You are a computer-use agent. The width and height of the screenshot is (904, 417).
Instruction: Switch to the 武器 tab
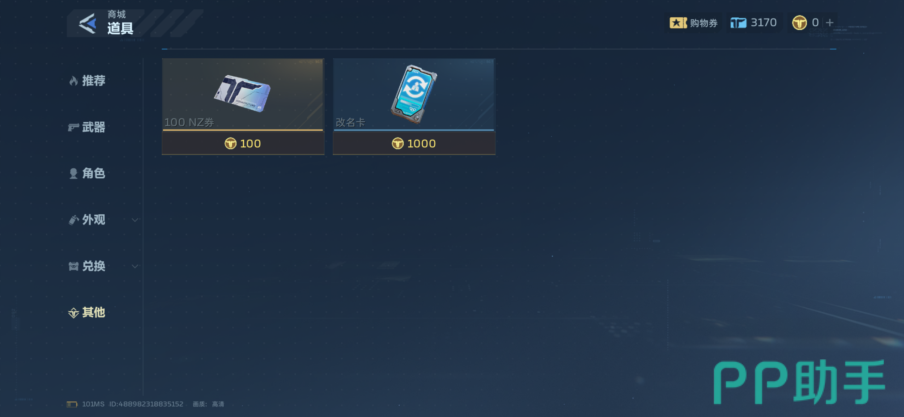(x=87, y=127)
